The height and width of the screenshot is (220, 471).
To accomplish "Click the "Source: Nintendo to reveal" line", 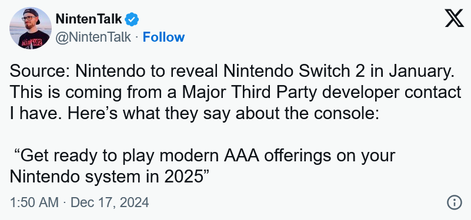I will click(x=232, y=72).
